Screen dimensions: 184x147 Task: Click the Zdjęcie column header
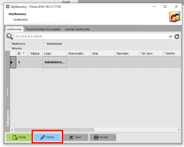pos(35,53)
